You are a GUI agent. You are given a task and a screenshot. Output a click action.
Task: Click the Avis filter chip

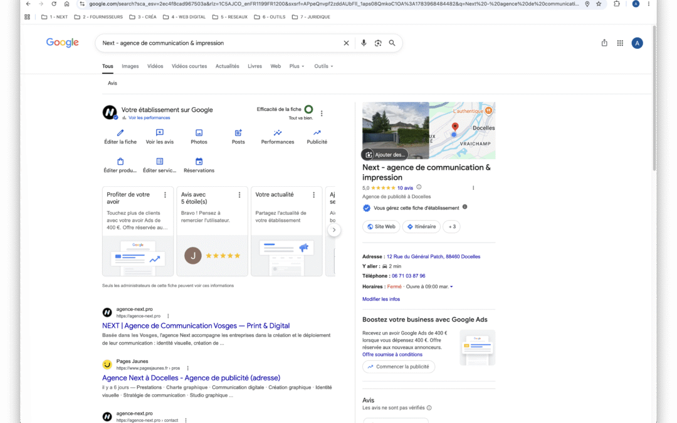pos(112,83)
